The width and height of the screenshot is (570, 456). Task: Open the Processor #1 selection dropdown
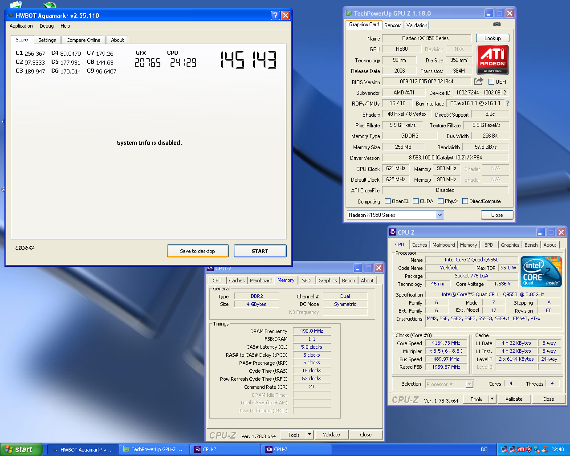tap(449, 384)
